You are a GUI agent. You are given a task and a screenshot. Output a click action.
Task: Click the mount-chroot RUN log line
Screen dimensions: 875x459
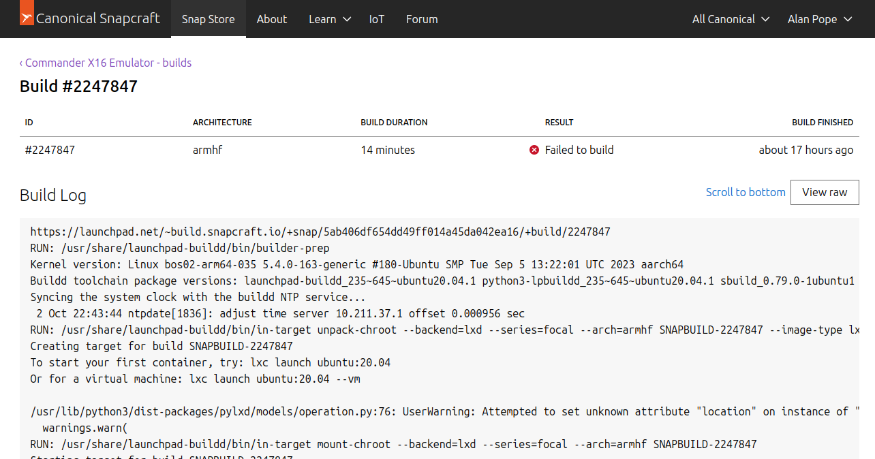tap(394, 444)
